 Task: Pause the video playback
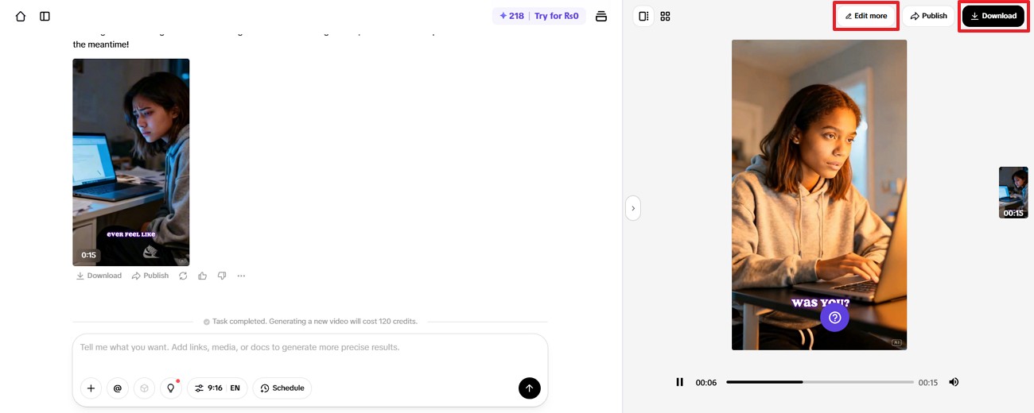point(679,382)
